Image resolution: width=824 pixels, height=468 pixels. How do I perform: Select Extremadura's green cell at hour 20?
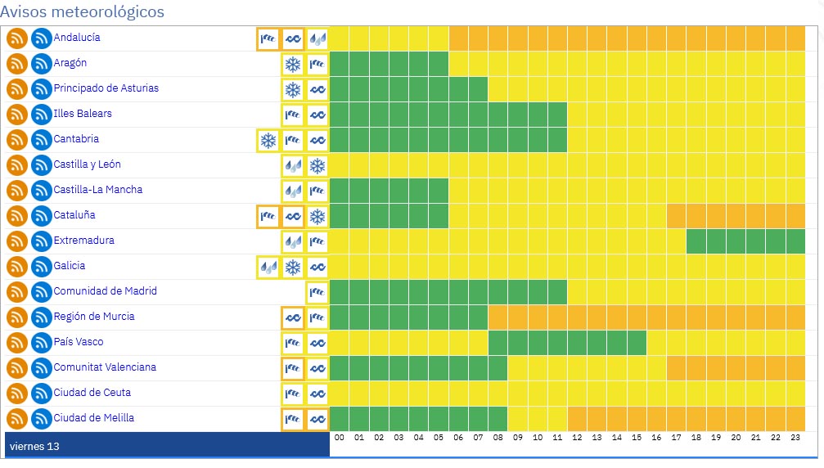(736, 242)
